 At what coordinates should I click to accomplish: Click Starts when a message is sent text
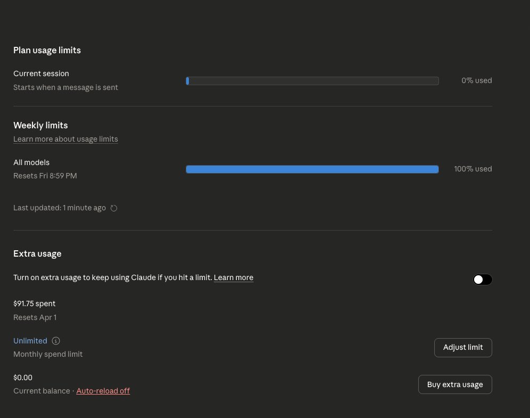coord(65,87)
